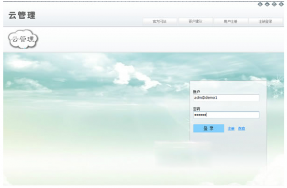Open the 客户建议 tab
The height and width of the screenshot is (188, 287).
196,22
